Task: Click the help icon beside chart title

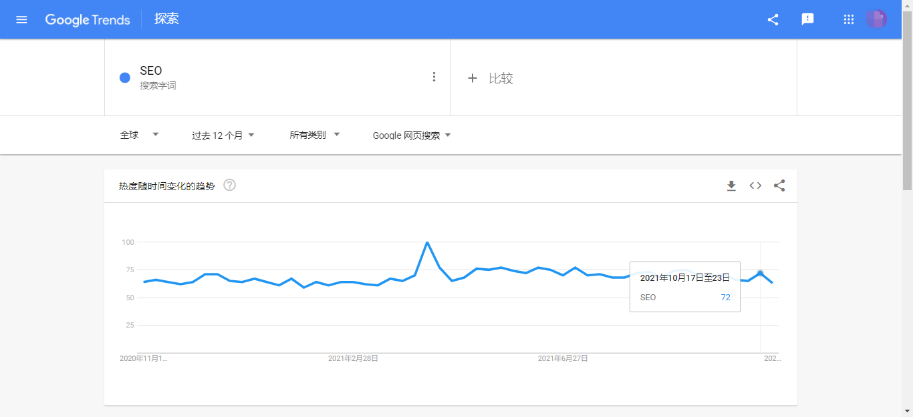Action: (x=229, y=185)
